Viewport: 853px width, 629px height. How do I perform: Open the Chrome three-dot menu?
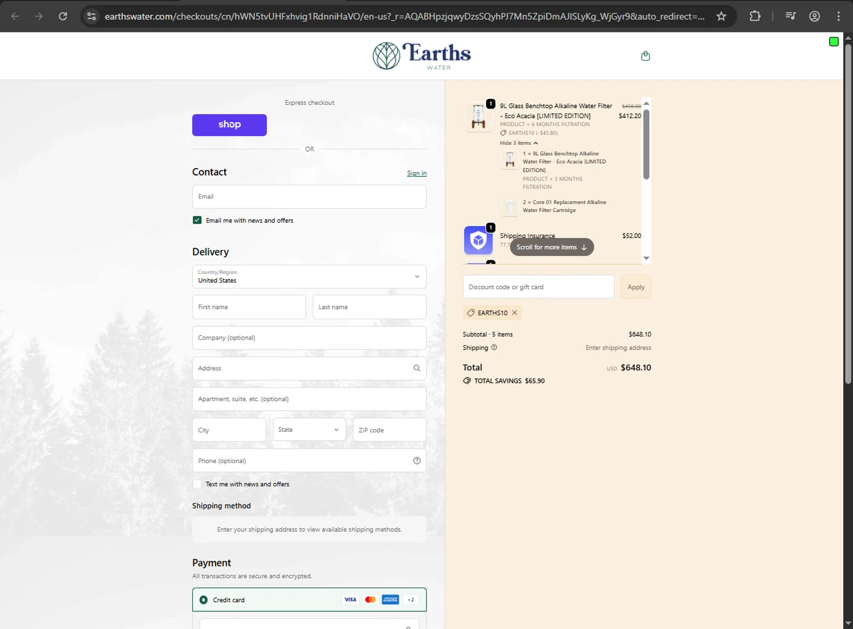tap(838, 16)
